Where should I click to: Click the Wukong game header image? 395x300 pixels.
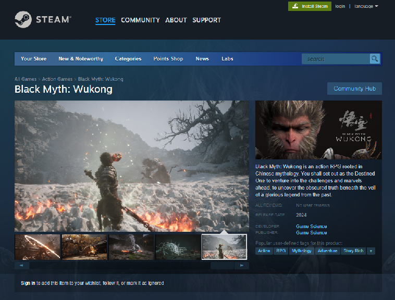coord(319,130)
